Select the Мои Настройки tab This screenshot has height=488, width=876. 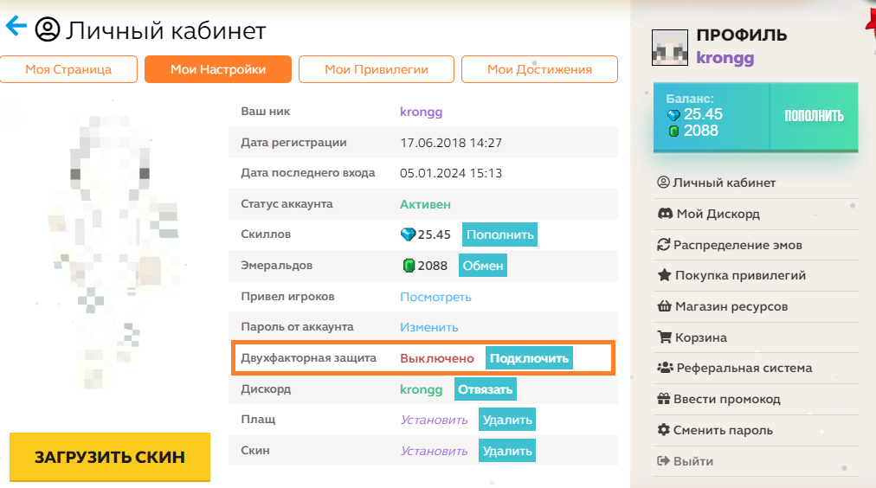218,69
